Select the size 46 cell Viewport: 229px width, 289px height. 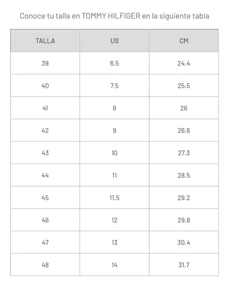pos(45,220)
